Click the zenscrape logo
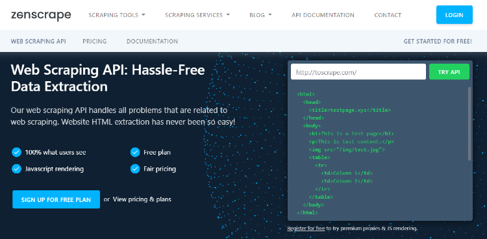The height and width of the screenshot is (239, 487). [41, 15]
